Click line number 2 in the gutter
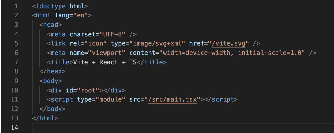 coord(16,15)
